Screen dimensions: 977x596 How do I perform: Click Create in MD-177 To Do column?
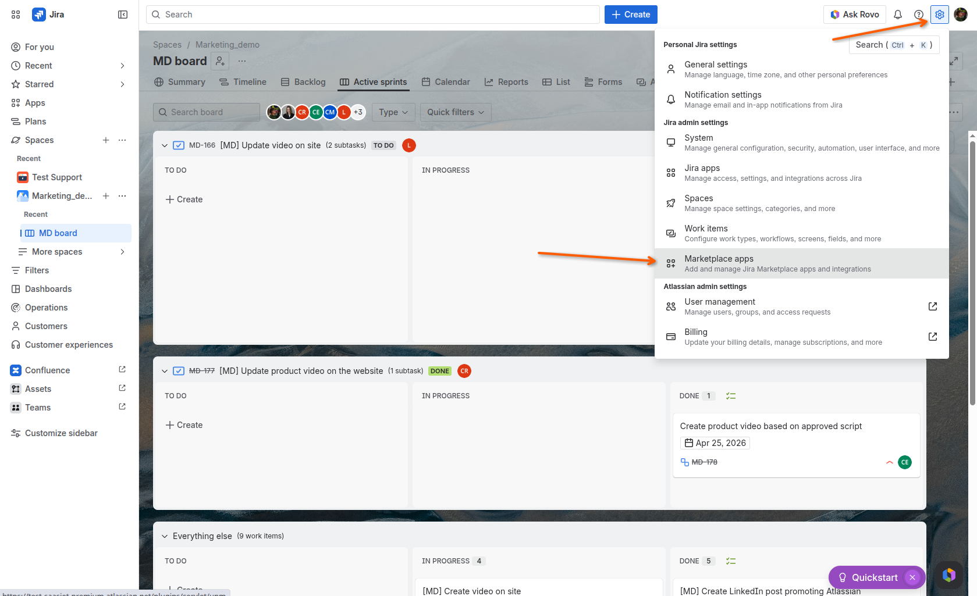(184, 425)
